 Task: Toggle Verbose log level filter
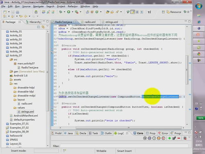[145, 138]
